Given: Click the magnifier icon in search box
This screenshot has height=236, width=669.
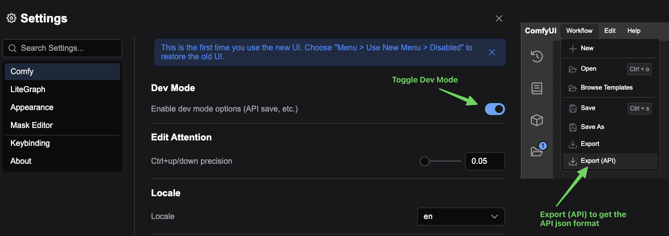Looking at the screenshot, I should (12, 48).
